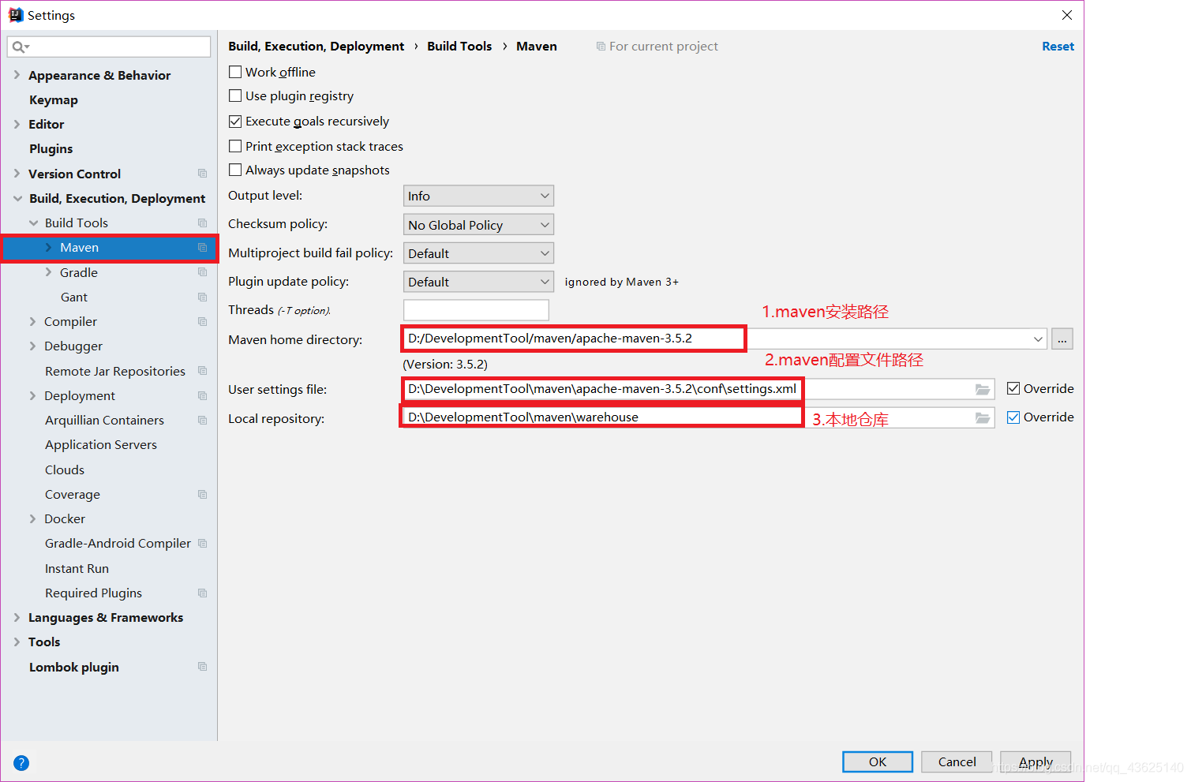Click the help question mark icon
Screen dimensions: 1191x782
coord(21,763)
